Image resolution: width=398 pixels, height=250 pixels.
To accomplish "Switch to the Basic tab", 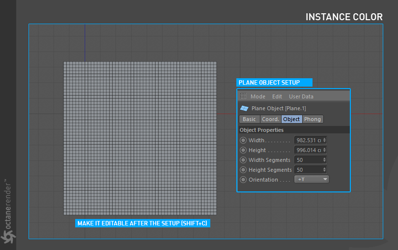I will click(x=249, y=120).
